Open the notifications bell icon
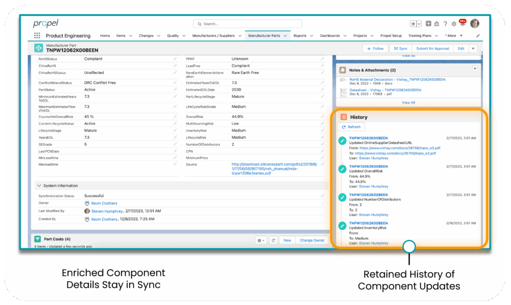Image resolution: width=511 pixels, height=305 pixels. tap(463, 23)
